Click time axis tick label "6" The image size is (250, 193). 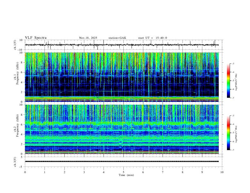pyautogui.click(x=143, y=172)
